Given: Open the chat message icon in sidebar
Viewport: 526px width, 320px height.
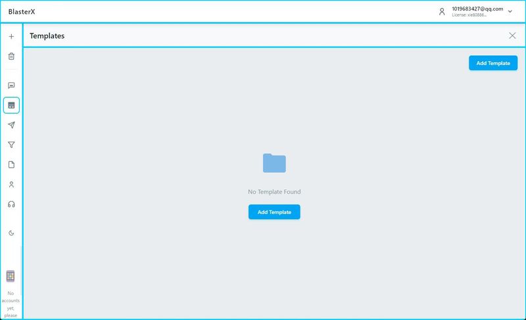Looking at the screenshot, I should (11, 85).
